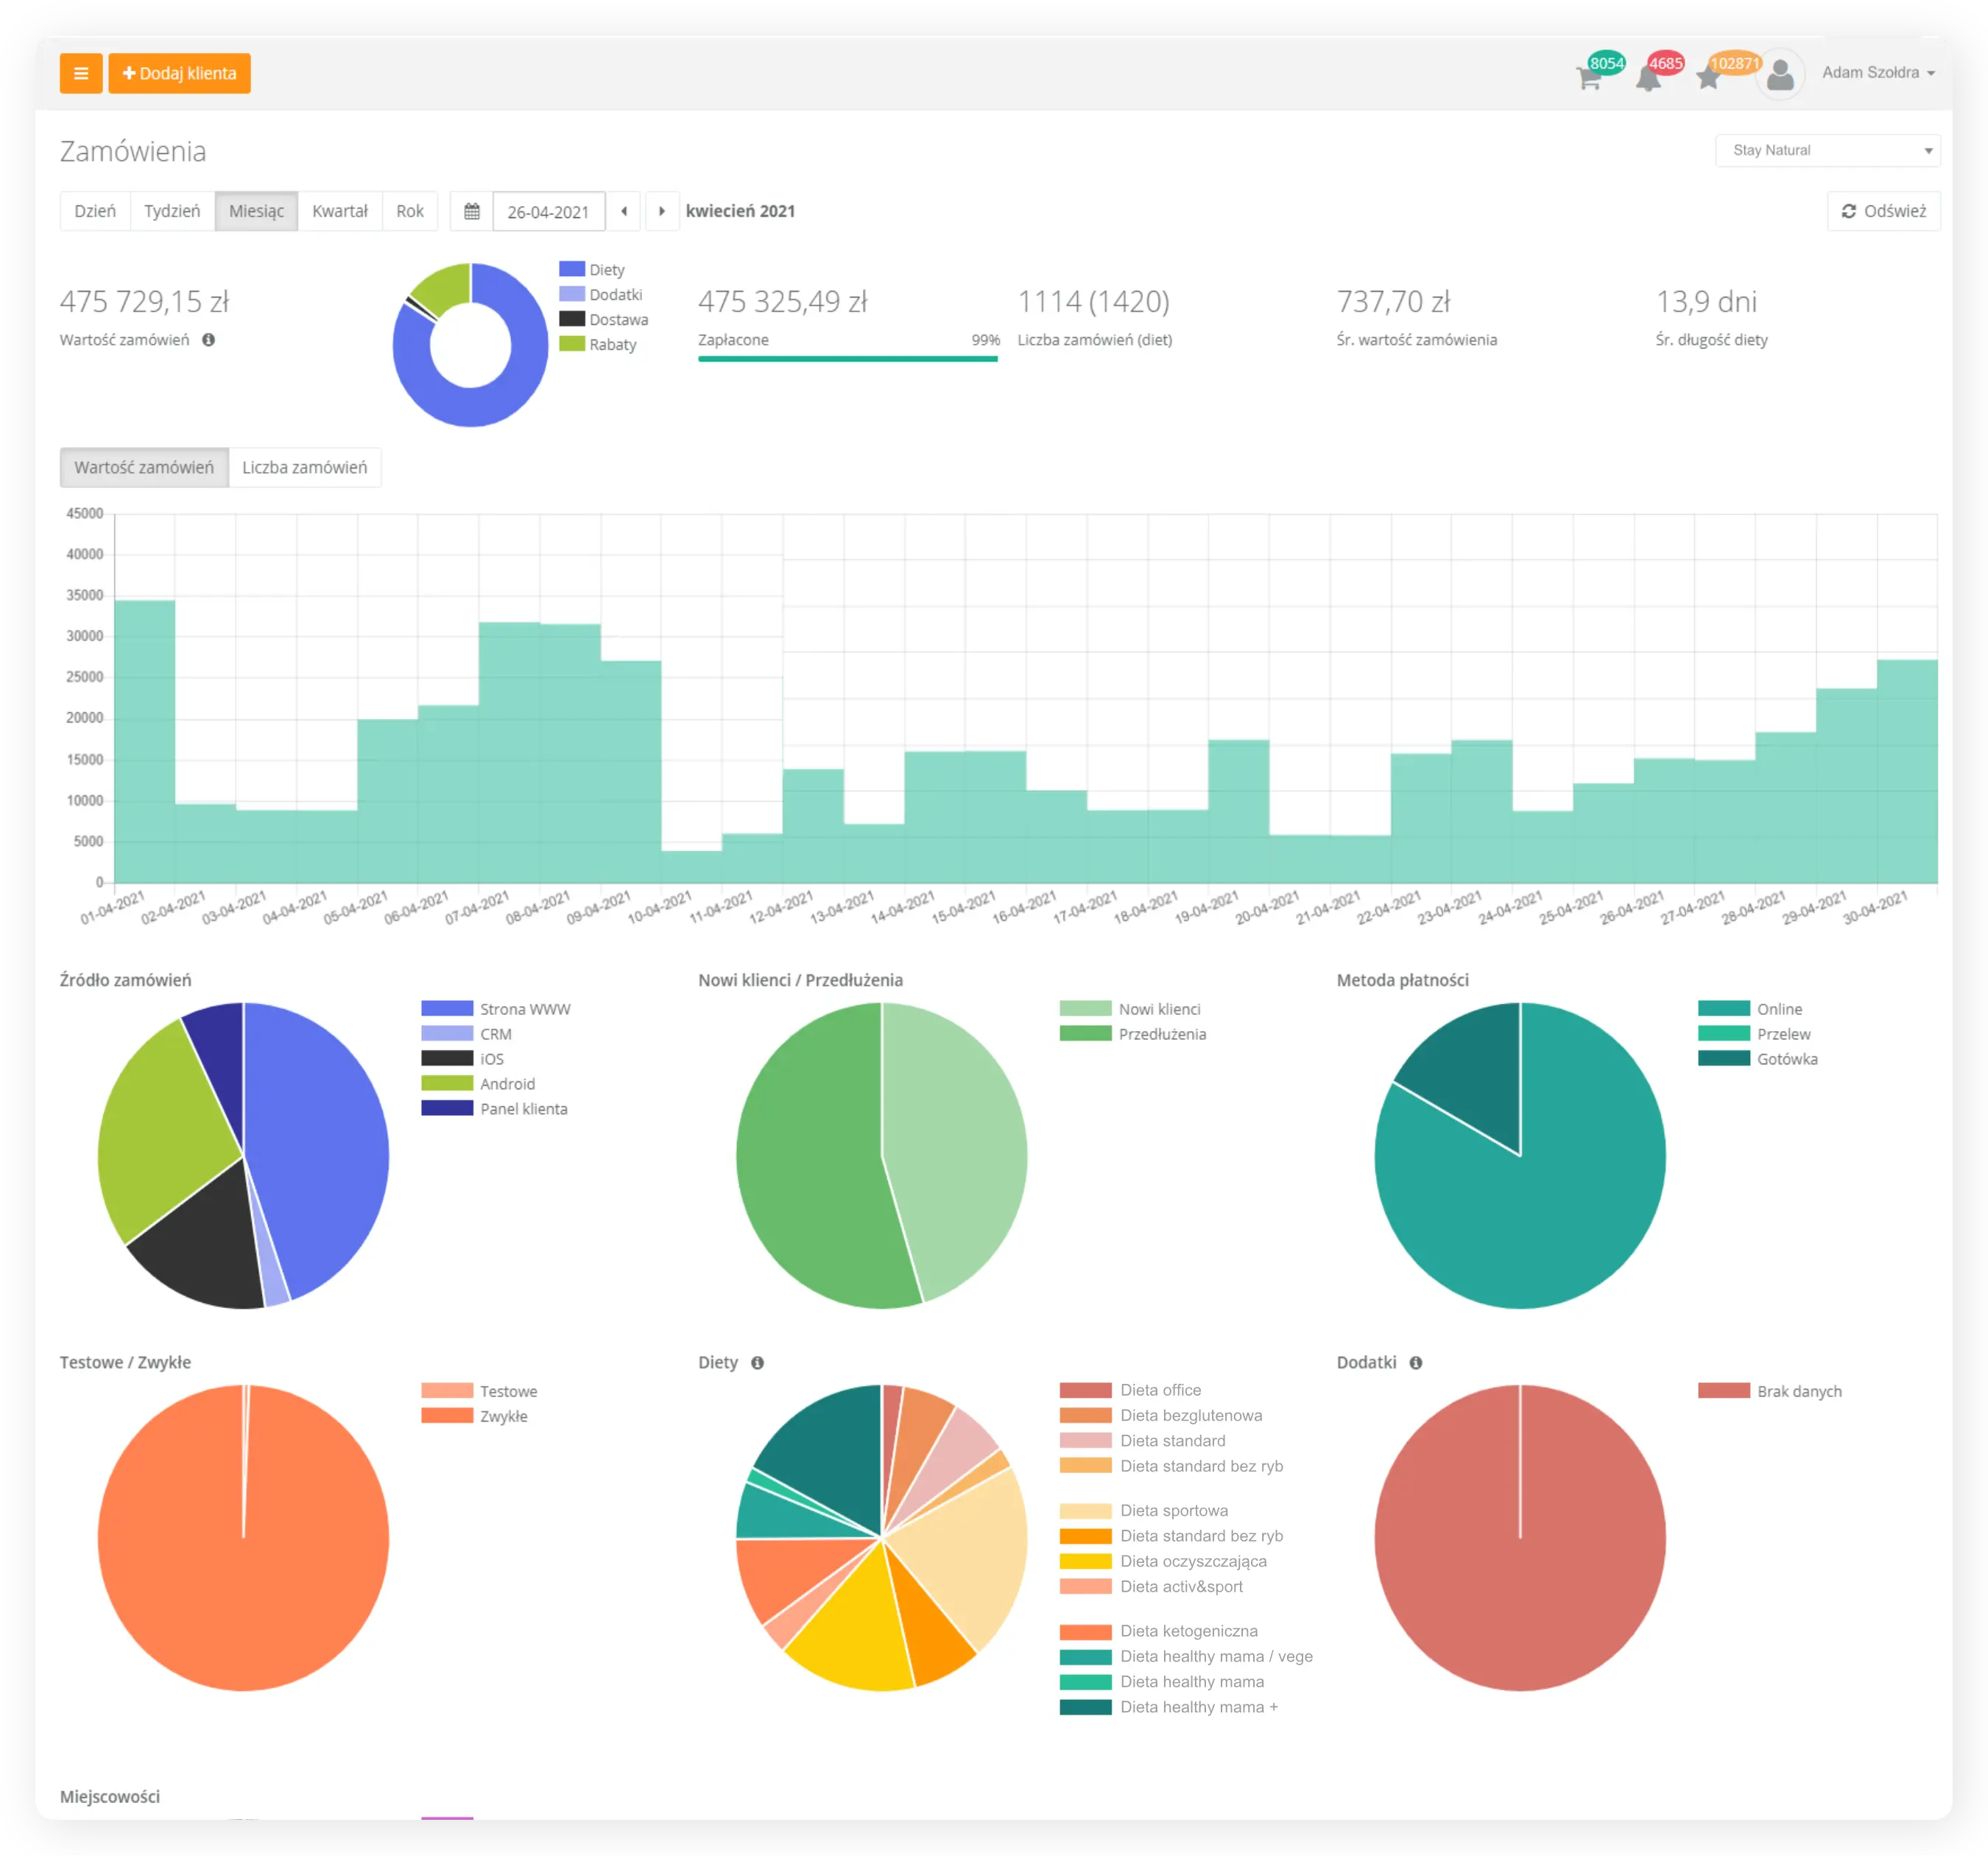Viewport: 1988px width, 1856px height.
Task: Click the 8054 cart badge
Action: click(1606, 63)
